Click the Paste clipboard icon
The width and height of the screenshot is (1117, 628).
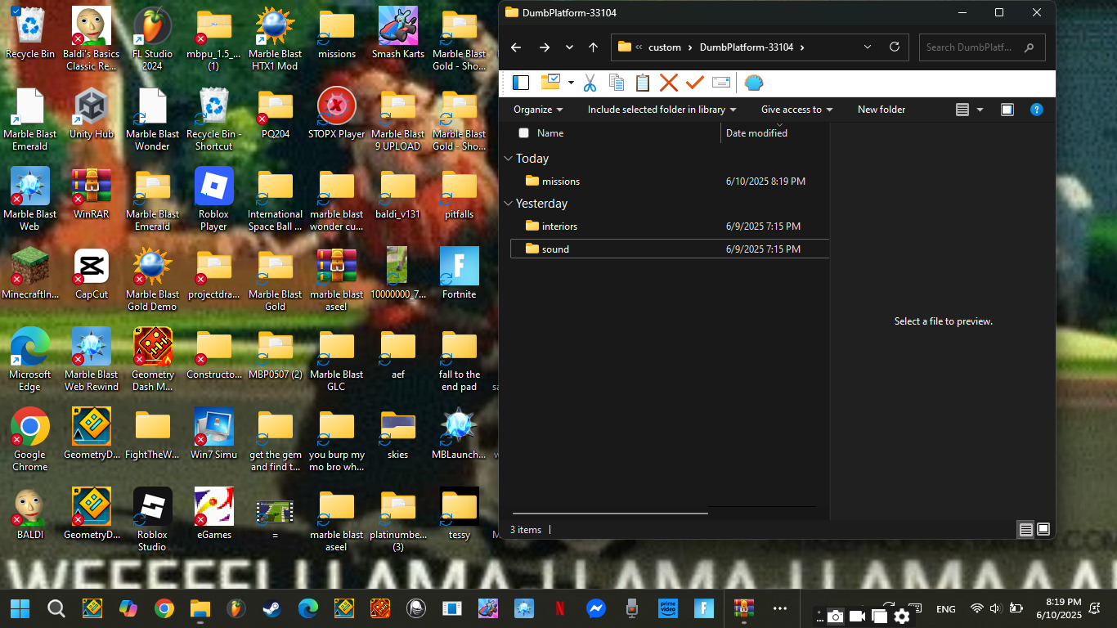[x=643, y=83]
